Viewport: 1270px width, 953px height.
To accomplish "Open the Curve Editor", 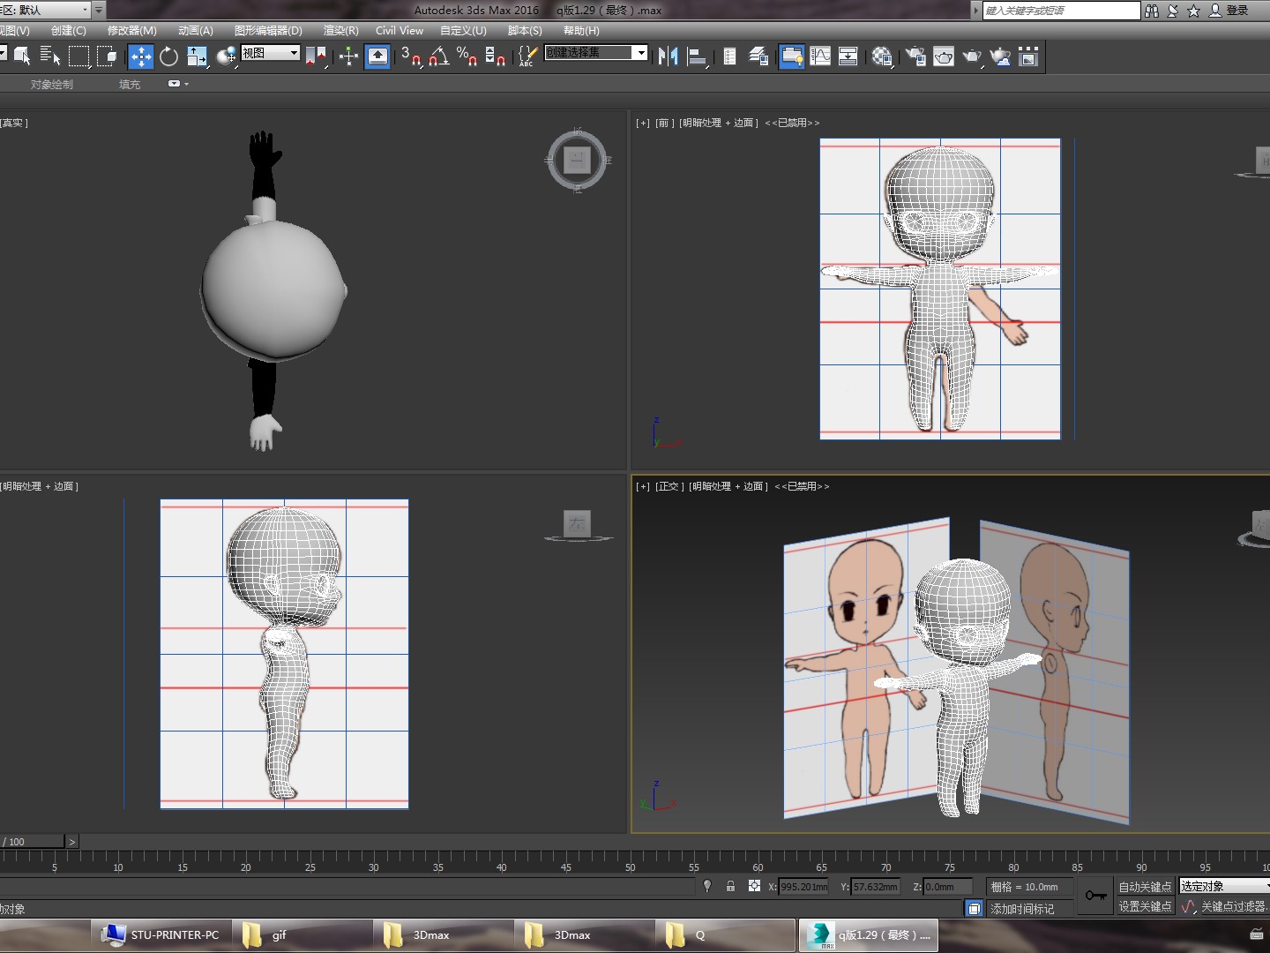I will coord(820,57).
